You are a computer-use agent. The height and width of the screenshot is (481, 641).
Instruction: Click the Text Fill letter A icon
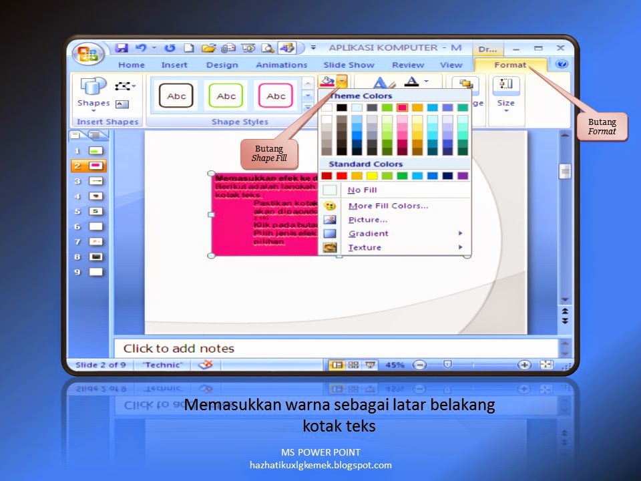click(412, 82)
